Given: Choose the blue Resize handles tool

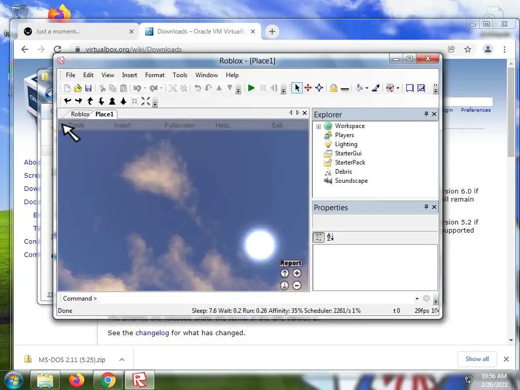Looking at the screenshot, I should [x=319, y=88].
